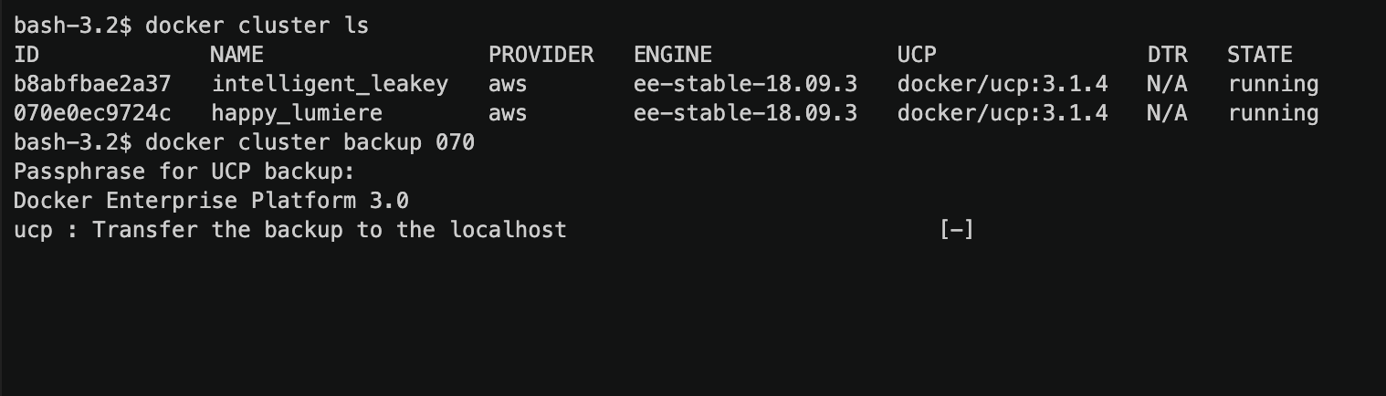Image resolution: width=1386 pixels, height=396 pixels.
Task: Click the UCP column header
Action: 917,55
